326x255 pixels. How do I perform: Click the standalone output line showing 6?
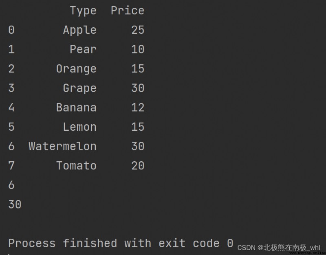tap(11, 185)
